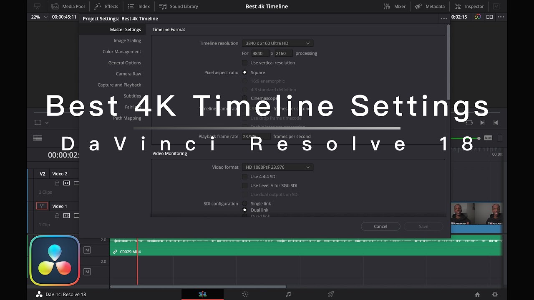Click the Save button
This screenshot has height=300, width=534.
pos(423,226)
